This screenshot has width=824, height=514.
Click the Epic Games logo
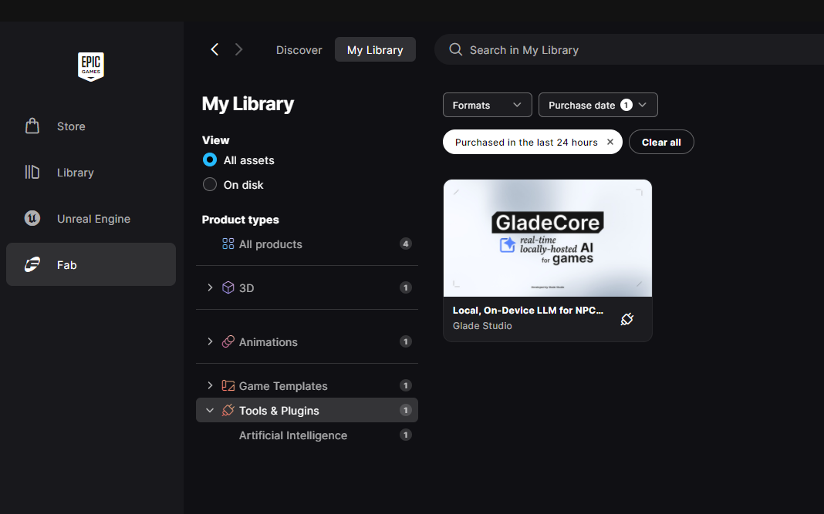[x=91, y=67]
